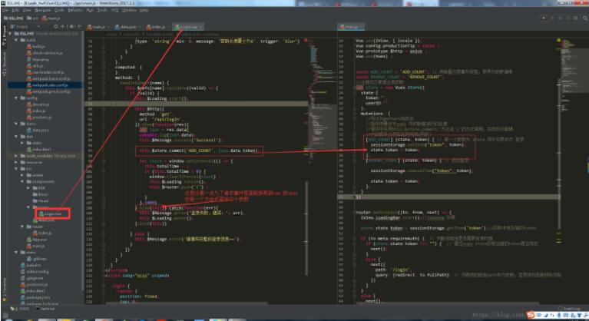Image resolution: width=589 pixels, height=321 pixels.
Task: Click src in the navigation bar
Action: tap(33, 18)
